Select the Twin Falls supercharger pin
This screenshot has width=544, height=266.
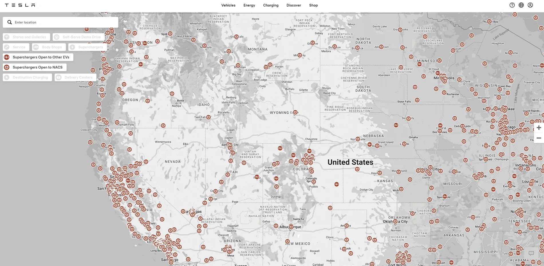[208, 117]
